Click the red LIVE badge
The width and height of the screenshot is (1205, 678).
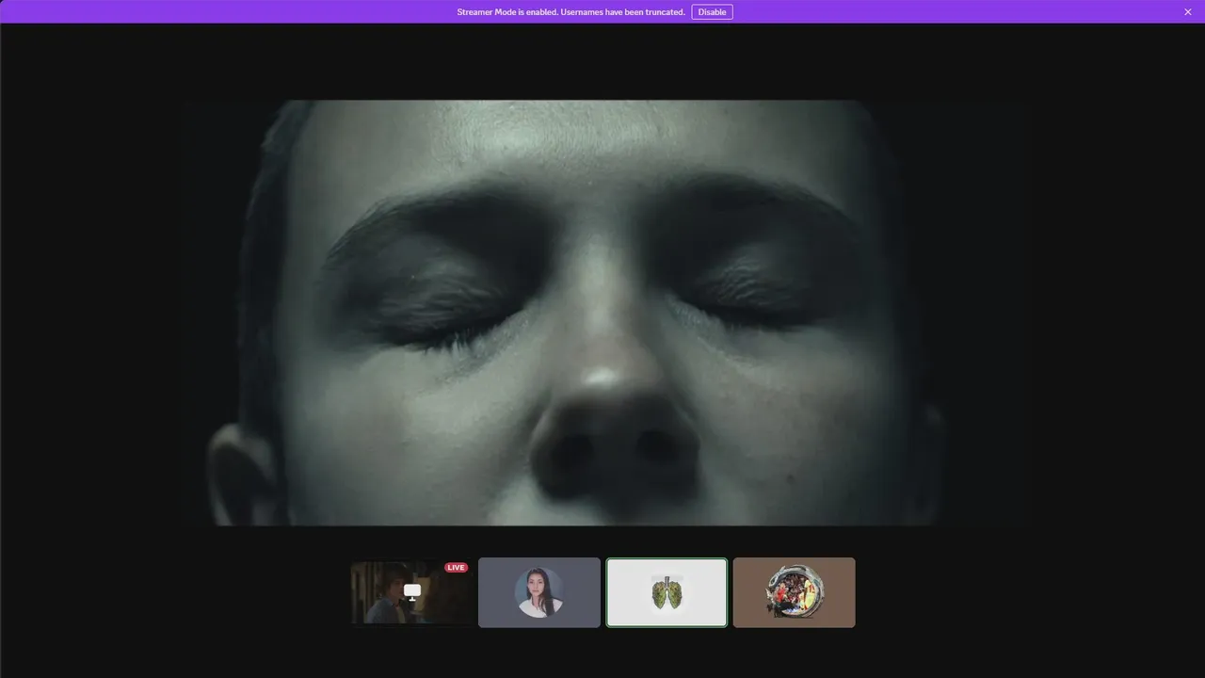point(457,568)
